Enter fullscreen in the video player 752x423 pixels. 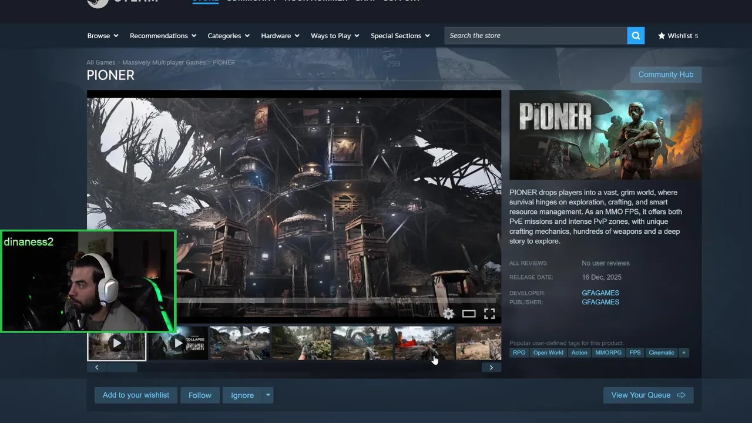(489, 314)
